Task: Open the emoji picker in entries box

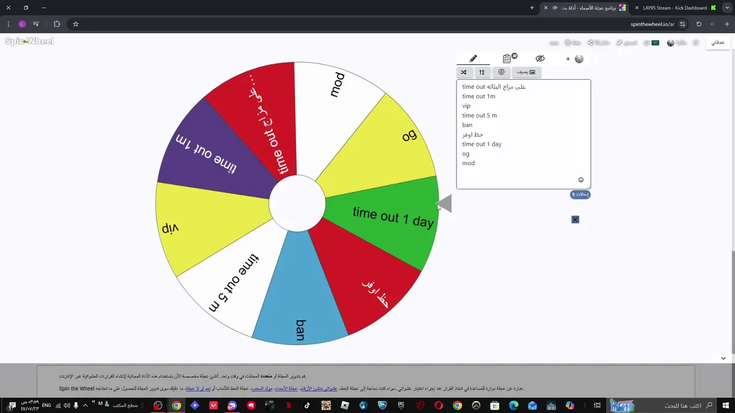Action: point(581,180)
